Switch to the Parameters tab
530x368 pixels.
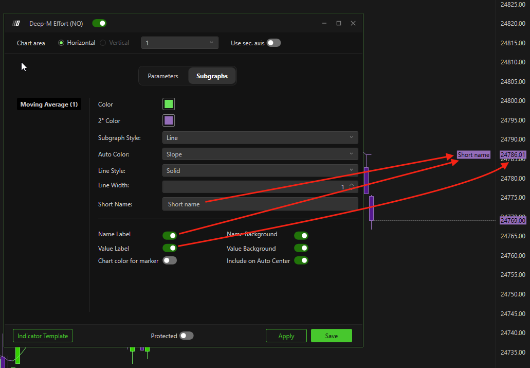click(163, 76)
